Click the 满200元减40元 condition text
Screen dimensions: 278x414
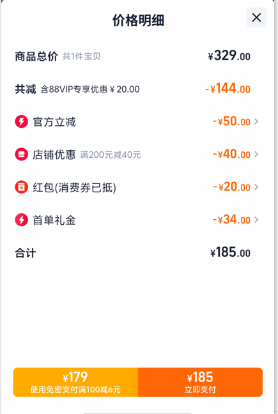tap(111, 155)
